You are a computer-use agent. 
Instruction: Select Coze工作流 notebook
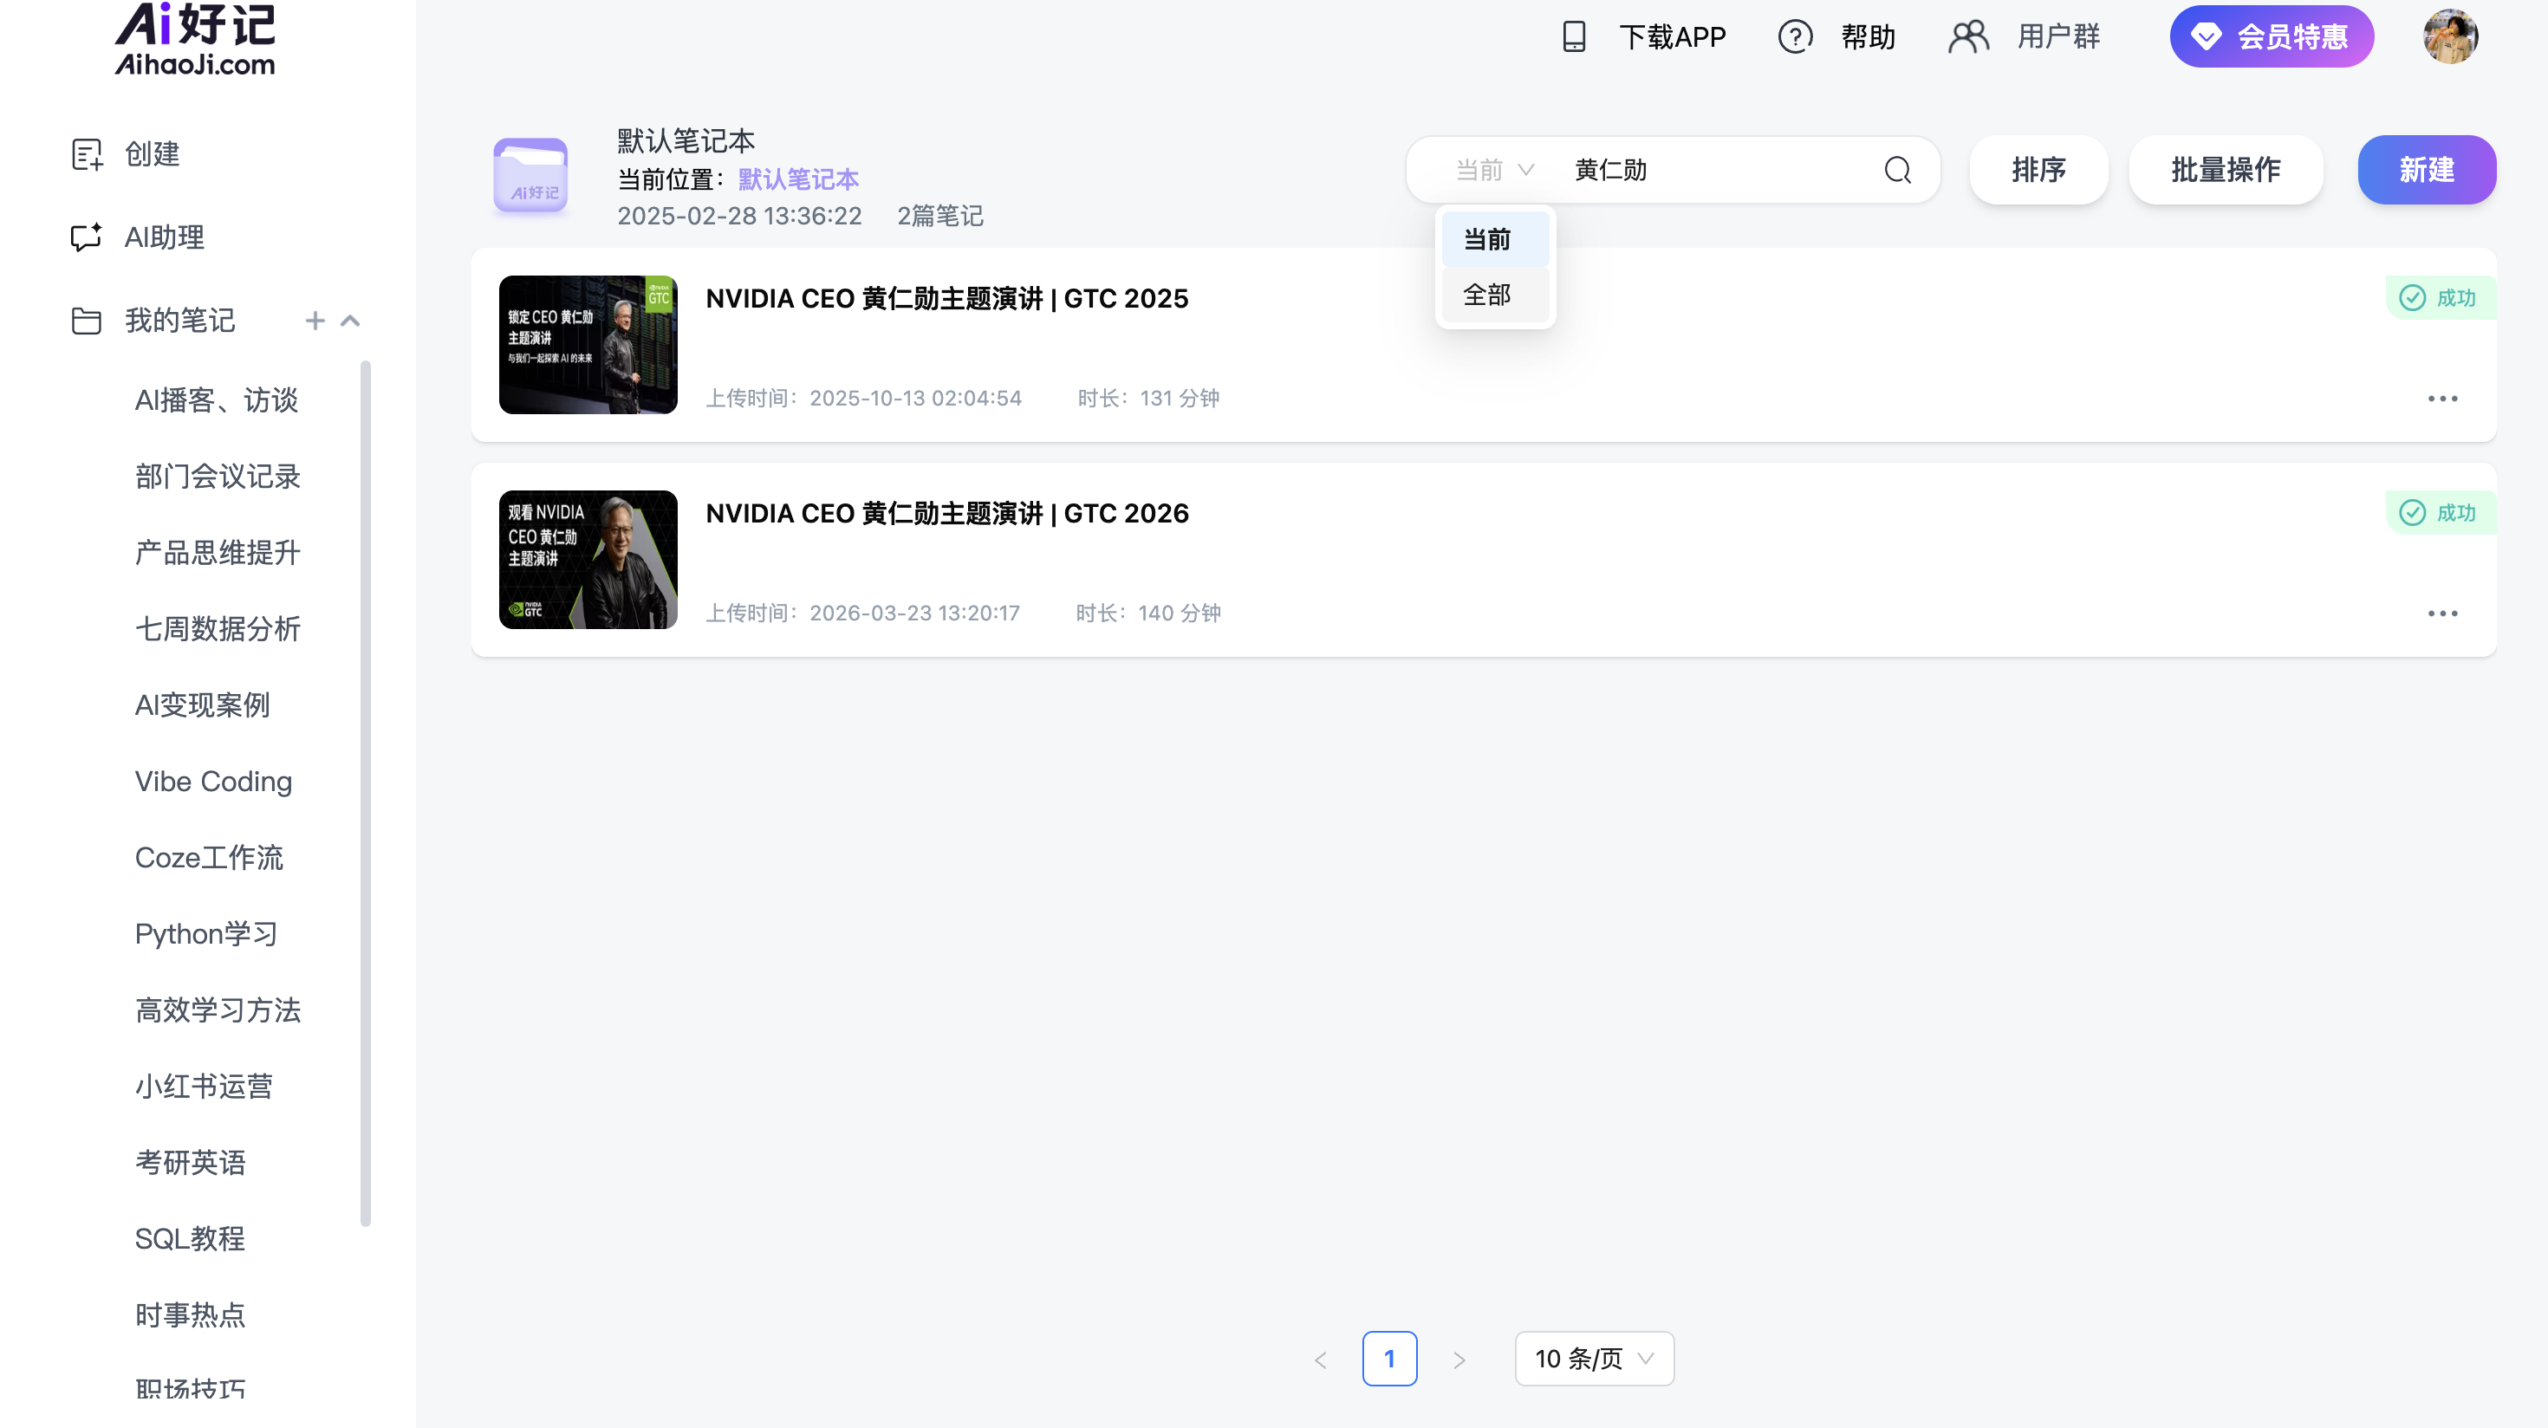pos(209,857)
